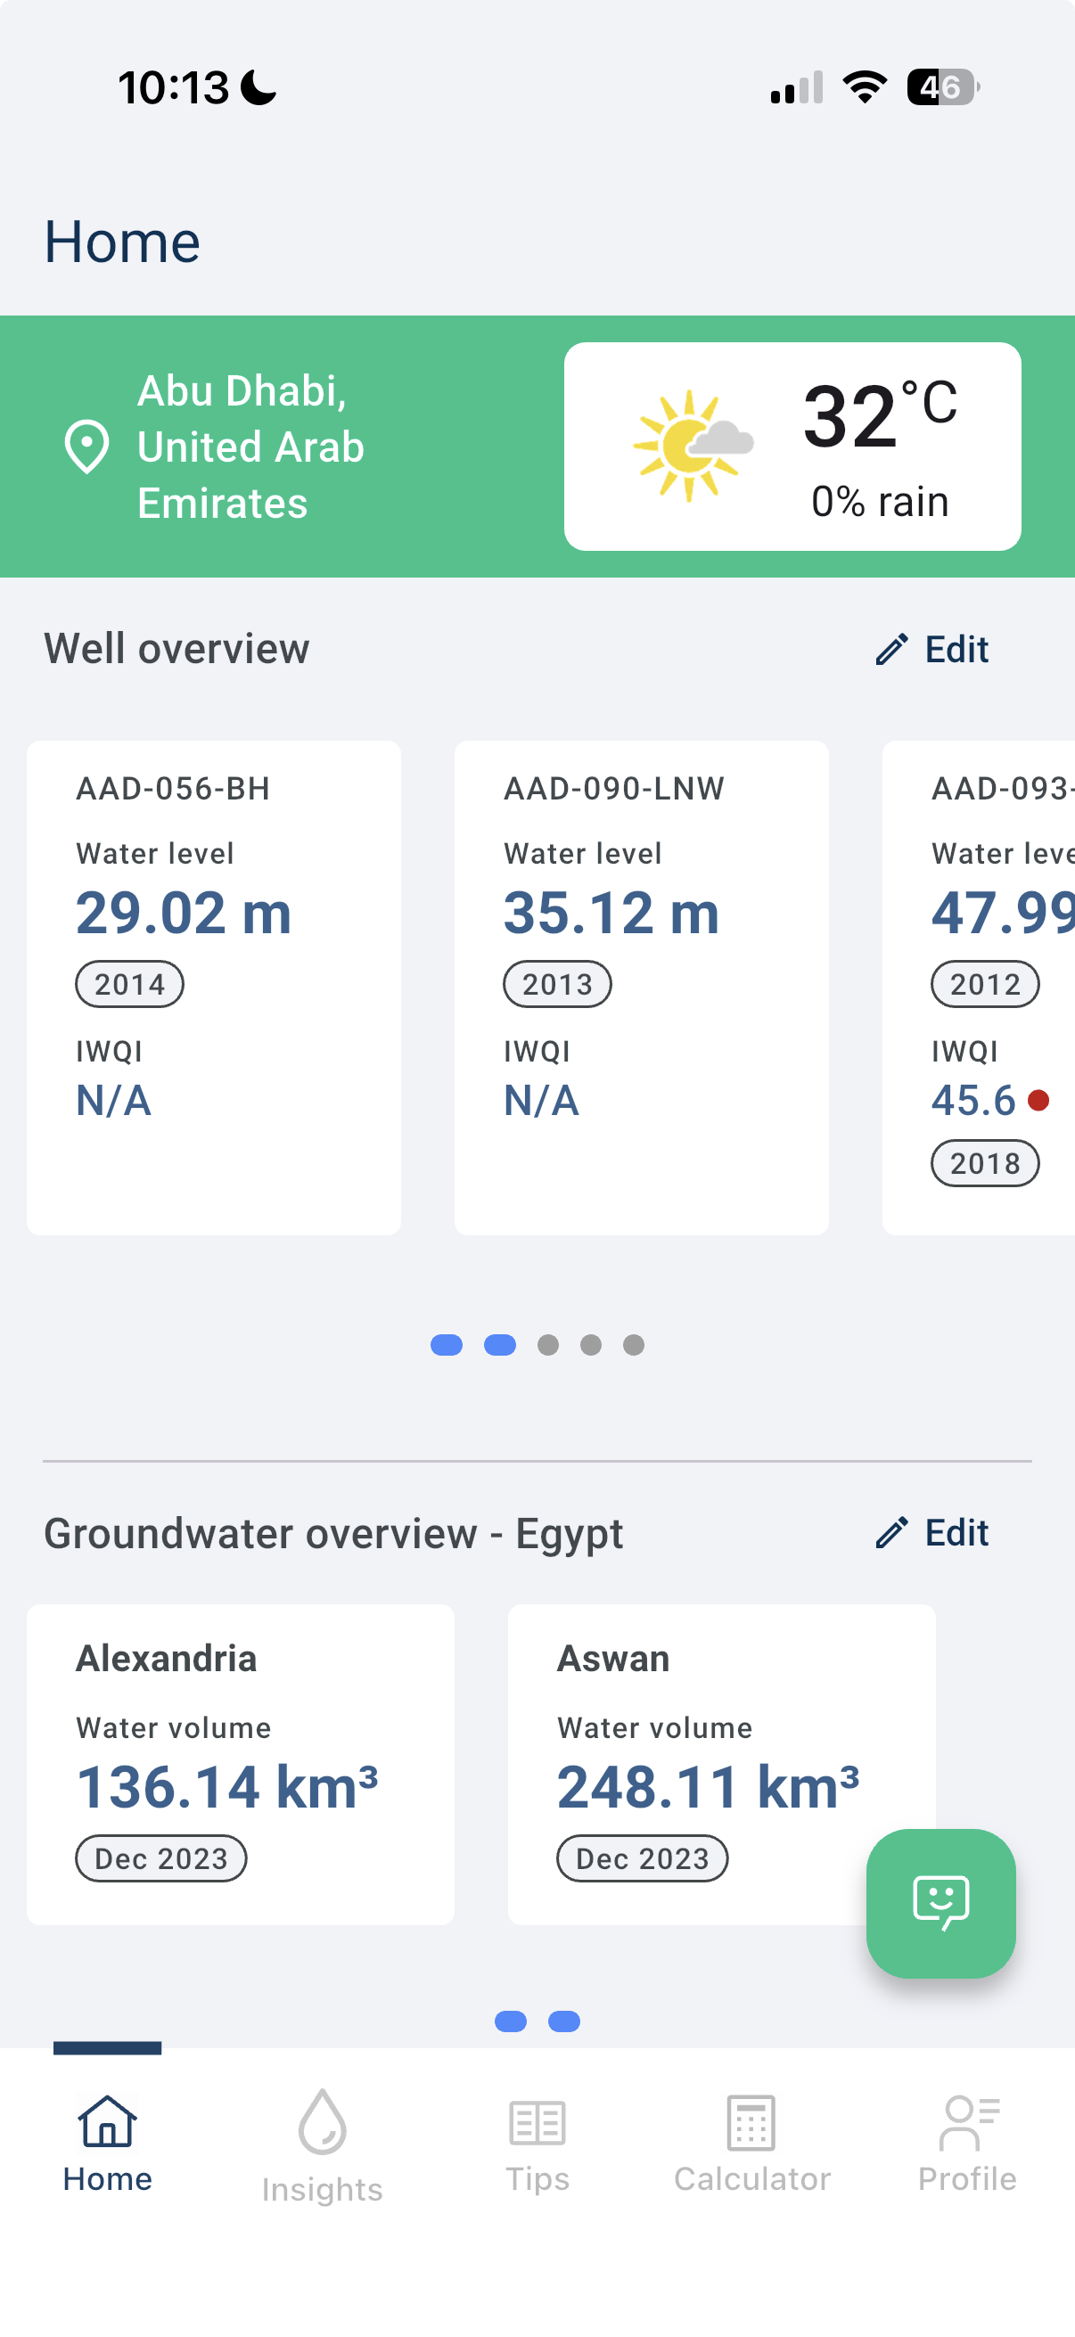Jump to last well carousel page dot
This screenshot has height=2337, width=1075.
[x=634, y=1344]
